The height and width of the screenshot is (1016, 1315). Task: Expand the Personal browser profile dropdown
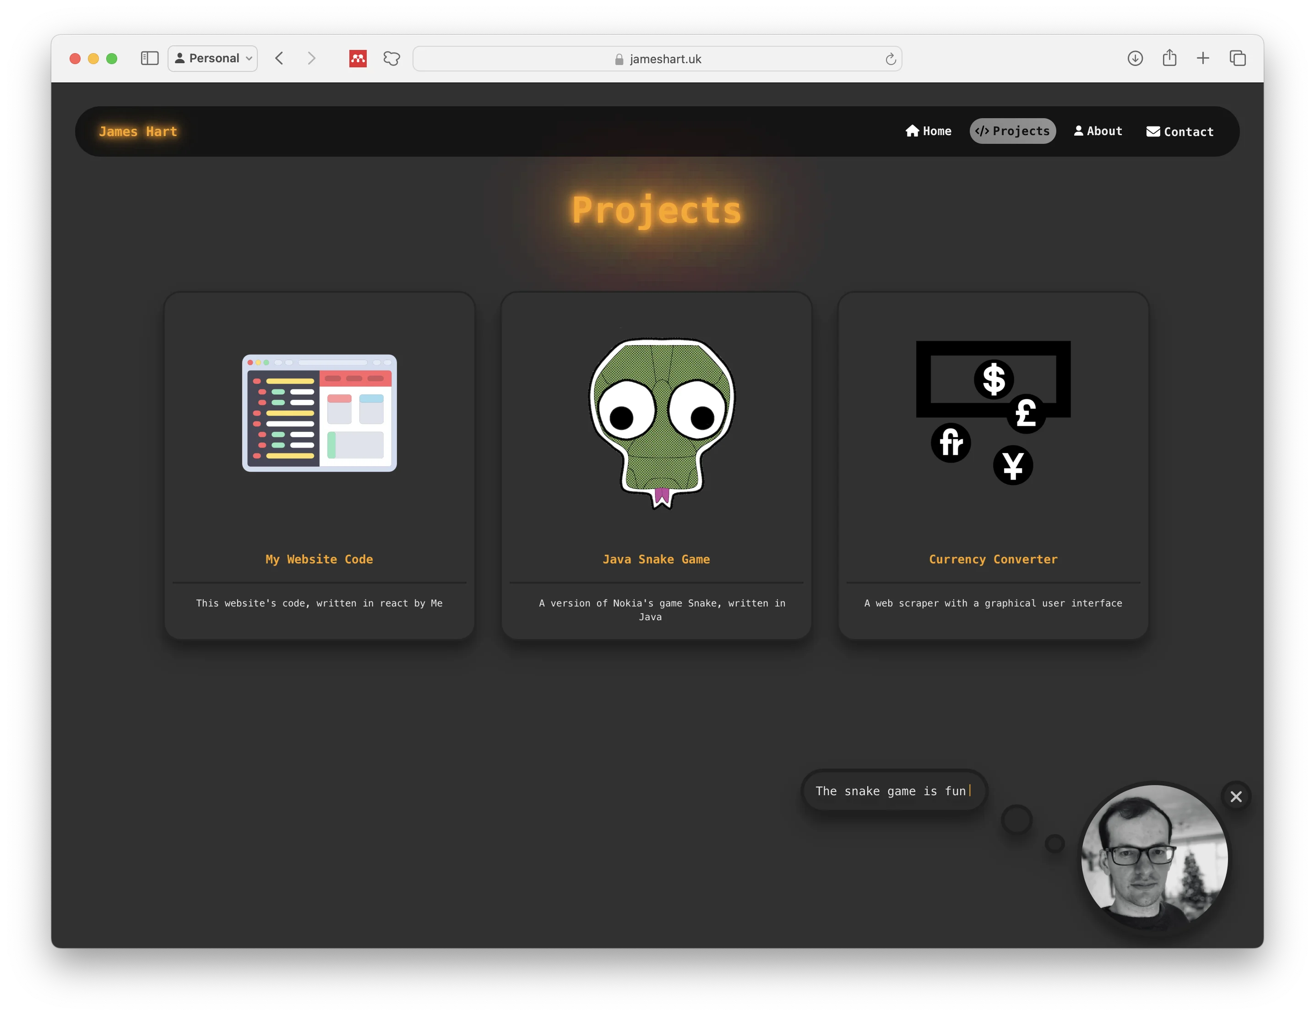click(x=213, y=59)
